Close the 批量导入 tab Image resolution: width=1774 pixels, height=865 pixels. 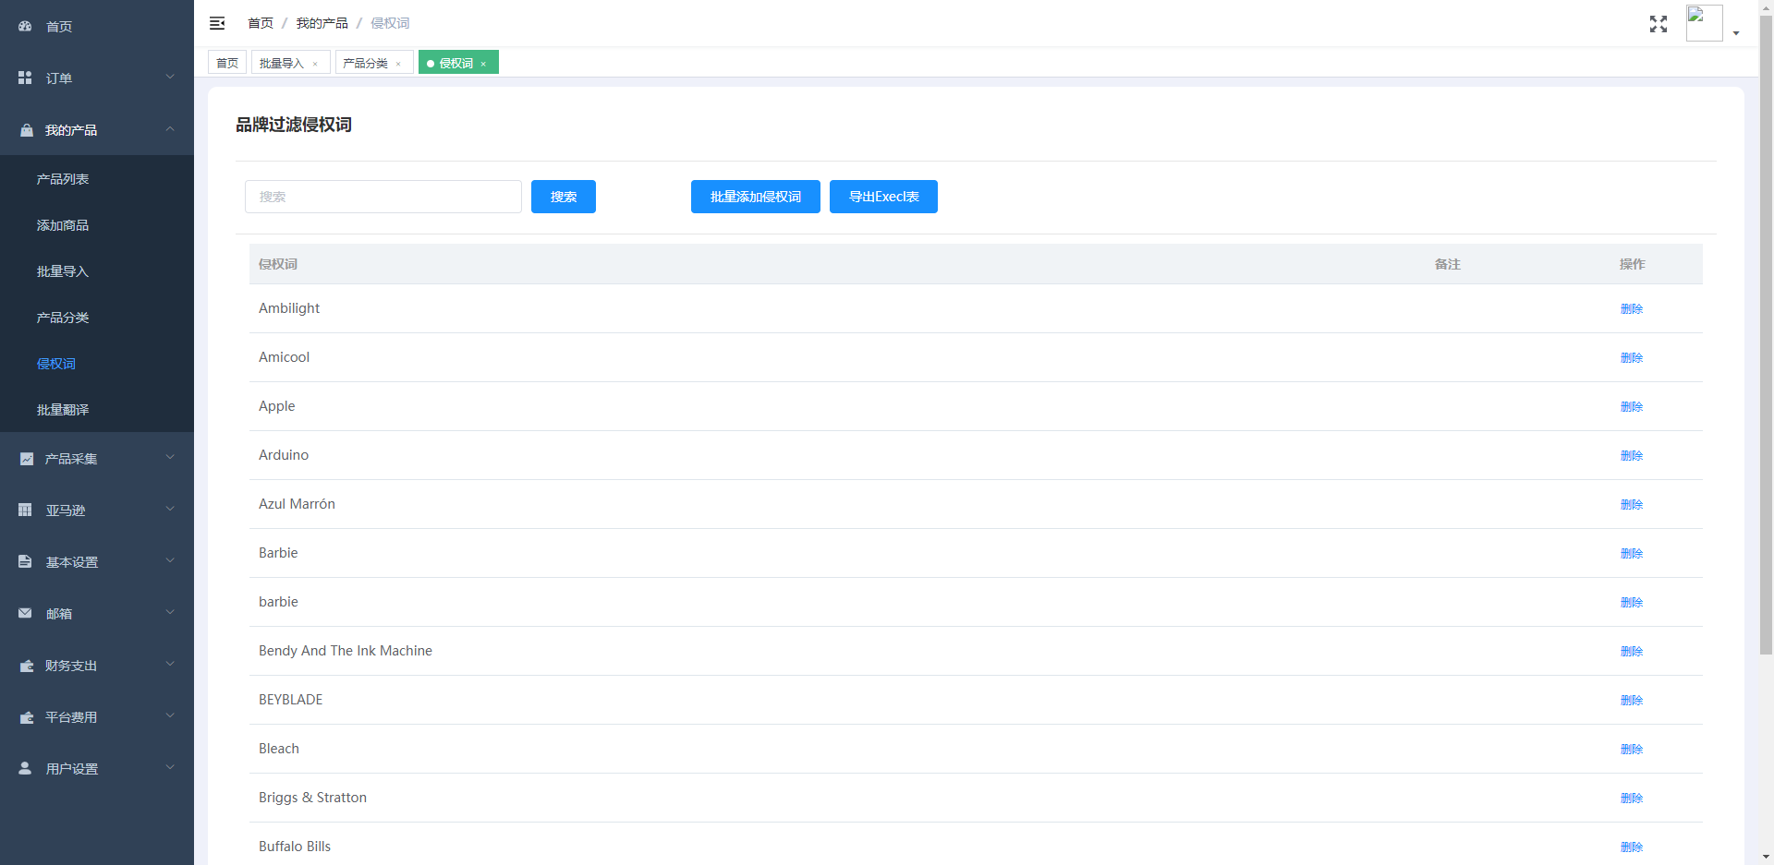click(x=315, y=64)
